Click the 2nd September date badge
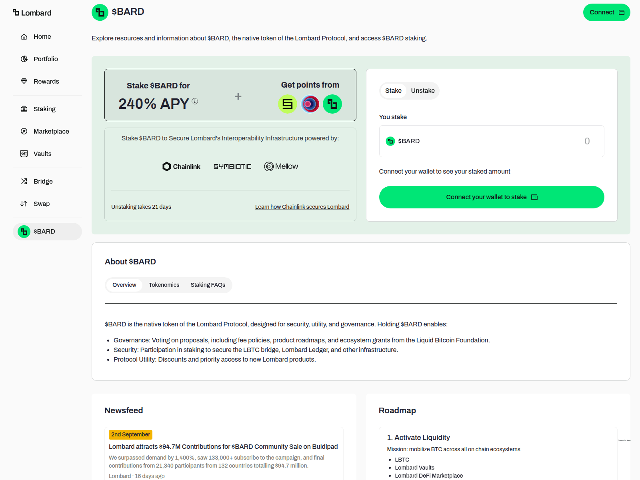The image size is (640, 480). (130, 434)
